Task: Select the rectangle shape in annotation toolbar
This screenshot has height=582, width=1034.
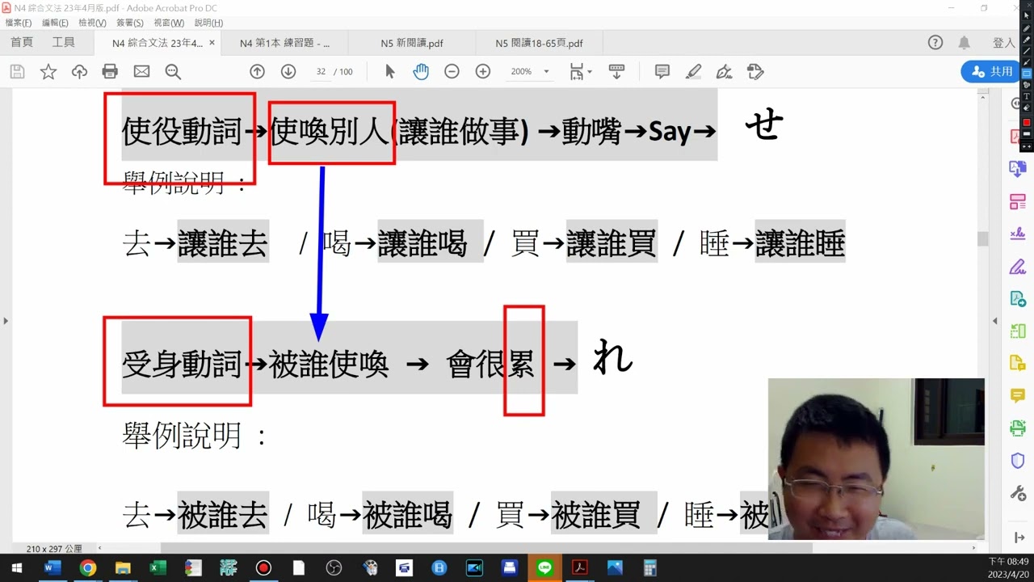Action: (1027, 74)
